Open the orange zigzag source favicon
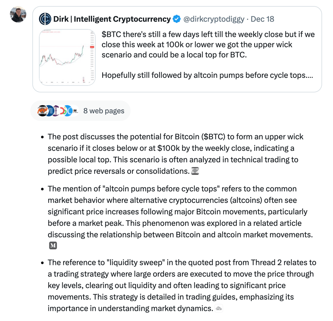Screen dimensions: 333x321 pyautogui.click(x=42, y=111)
